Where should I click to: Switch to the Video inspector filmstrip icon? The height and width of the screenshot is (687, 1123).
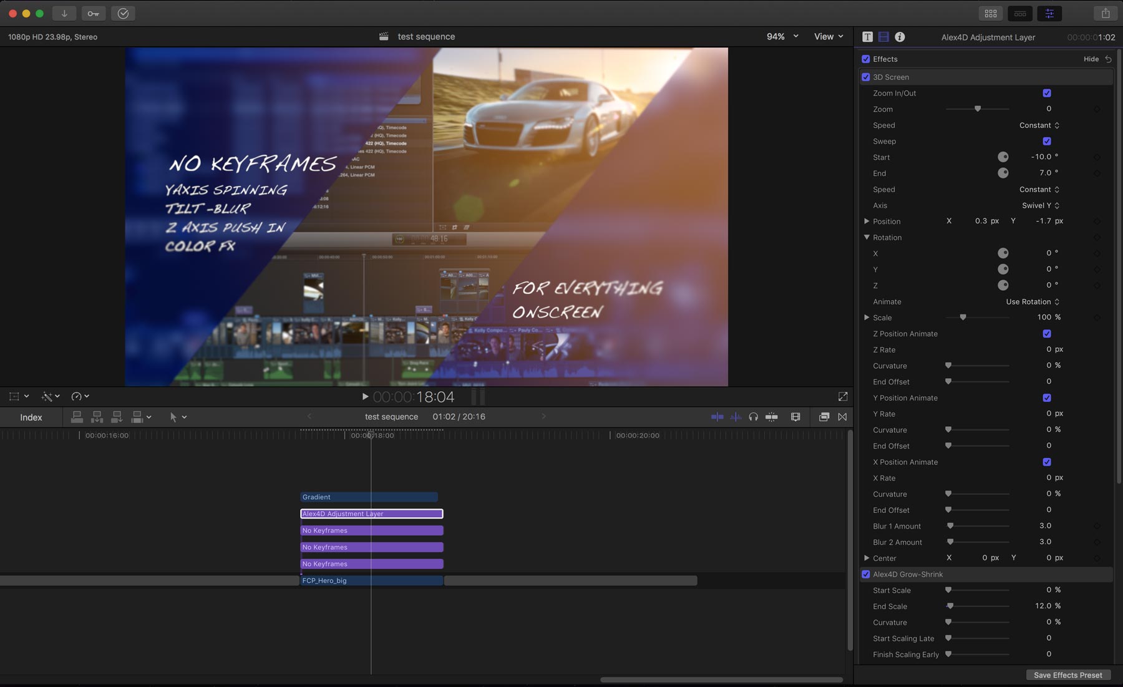point(883,37)
